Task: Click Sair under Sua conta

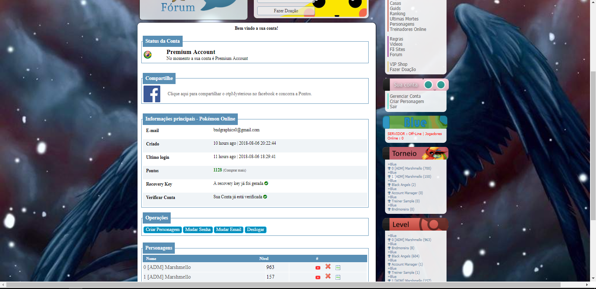Action: (394, 107)
